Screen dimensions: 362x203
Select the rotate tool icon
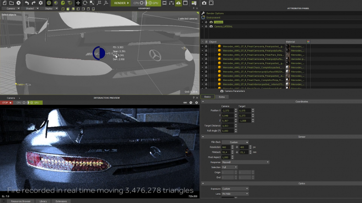85,3
